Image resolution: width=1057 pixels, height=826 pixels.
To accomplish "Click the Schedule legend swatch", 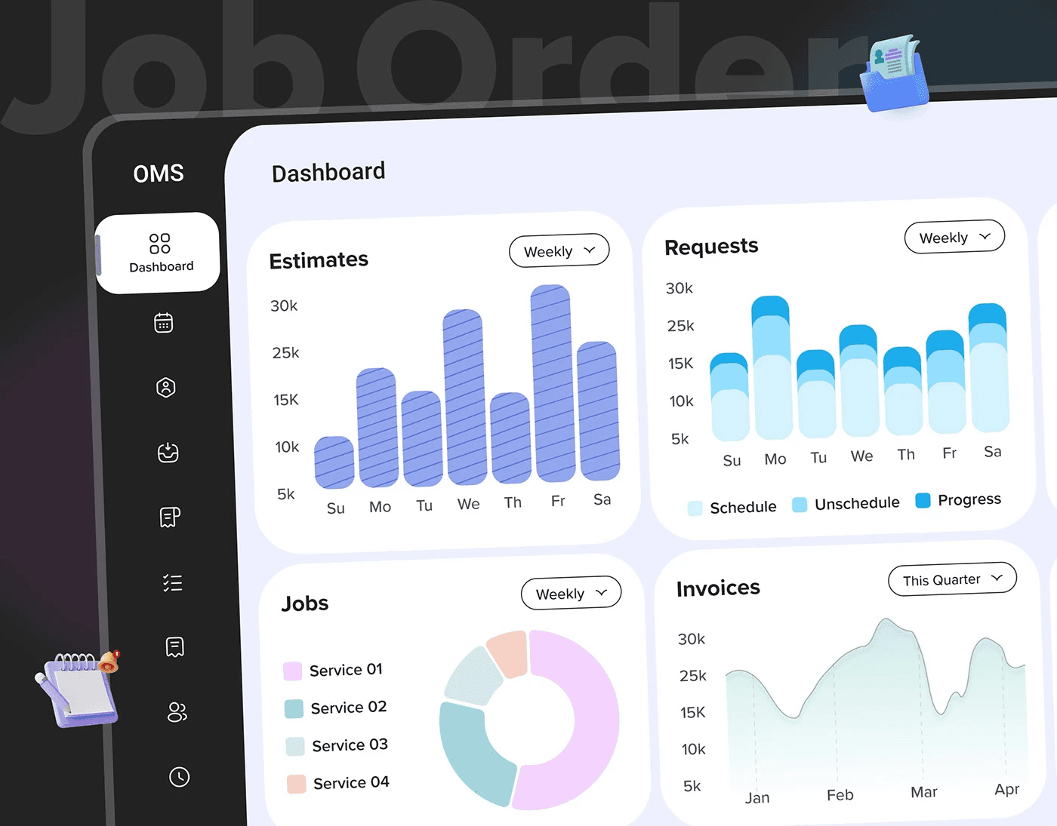I will pyautogui.click(x=695, y=508).
